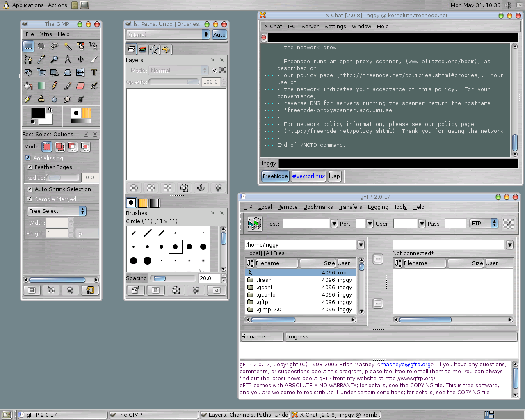The image size is (525, 420).
Task: Open the Server menu in X-Chat
Action: pyautogui.click(x=310, y=27)
